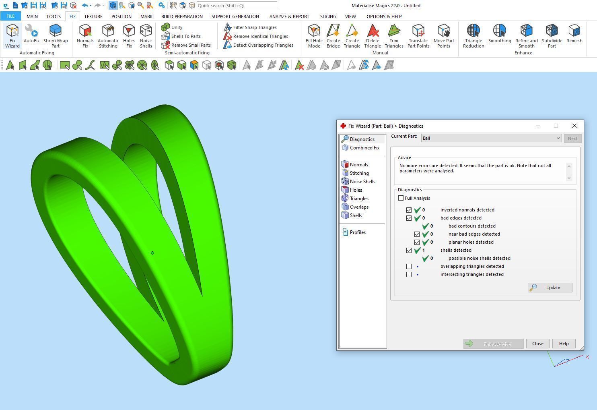Activate Fill Hole Mode
Viewport: 597px width, 410px height.
pos(314,36)
